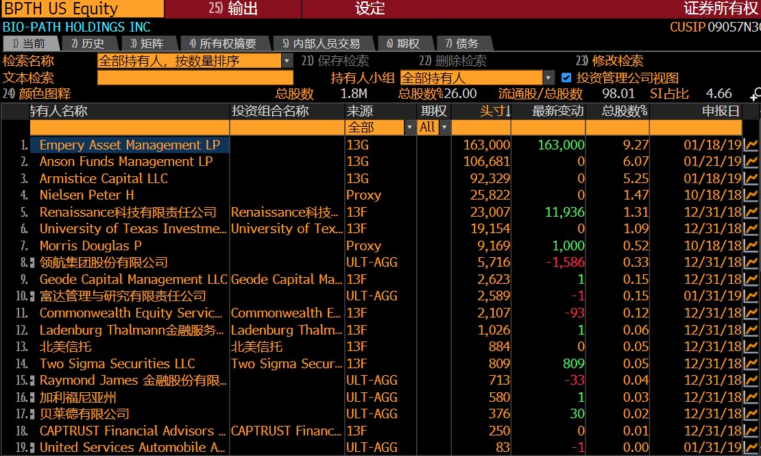
Task: Switch to 债务 tab
Action: (x=463, y=44)
